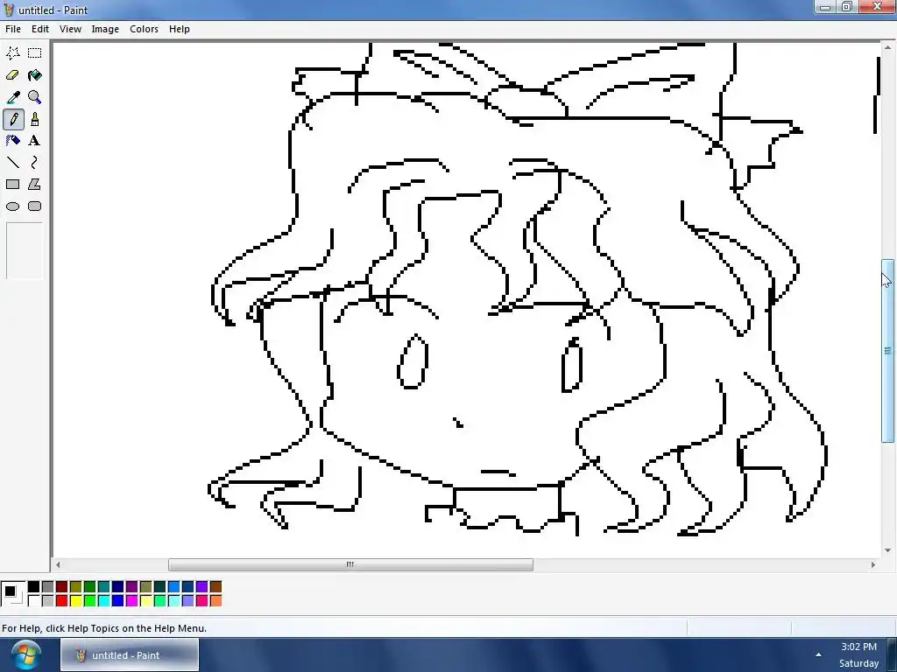Viewport: 897px width, 672px height.
Task: Click the horizontal scrollbar right arrow
Action: point(873,565)
